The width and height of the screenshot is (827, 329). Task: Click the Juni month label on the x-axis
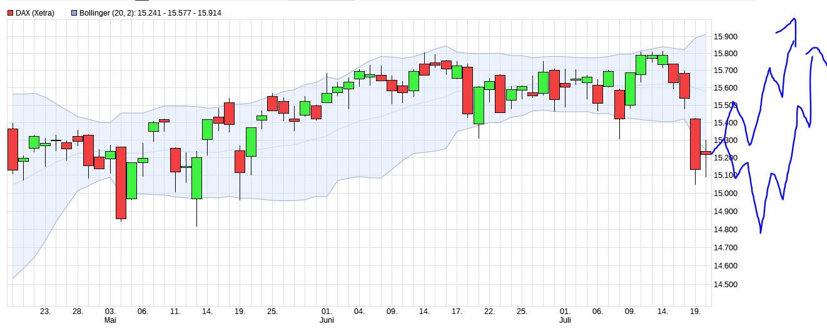[326, 320]
